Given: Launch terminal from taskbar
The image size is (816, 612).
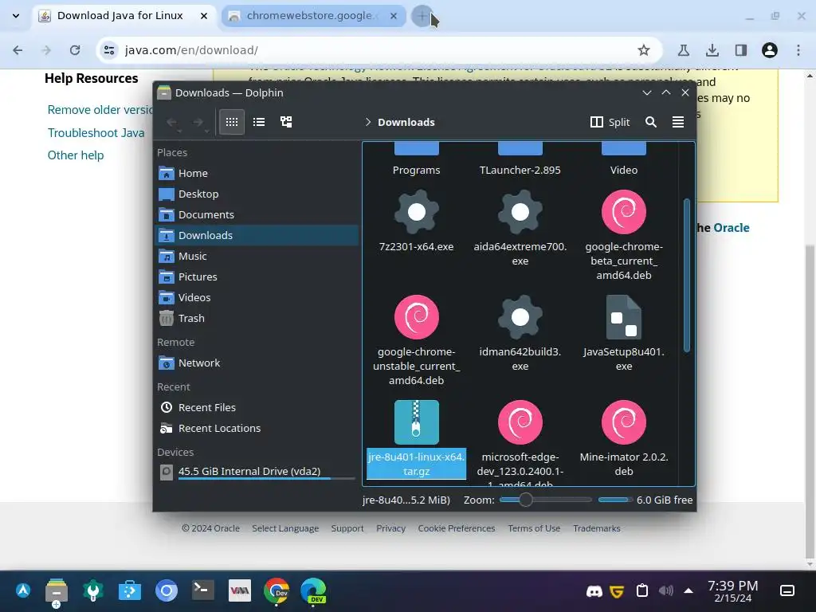Looking at the screenshot, I should point(202,590).
